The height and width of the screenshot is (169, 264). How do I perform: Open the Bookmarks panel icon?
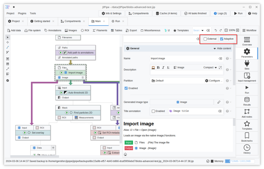[247, 137]
